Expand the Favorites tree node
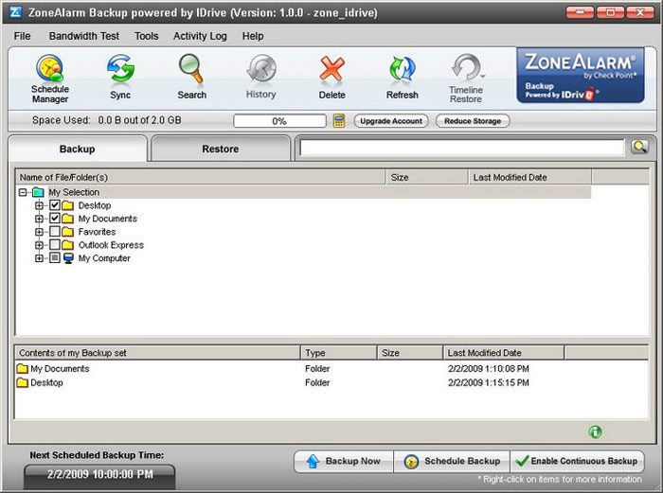 [39, 232]
